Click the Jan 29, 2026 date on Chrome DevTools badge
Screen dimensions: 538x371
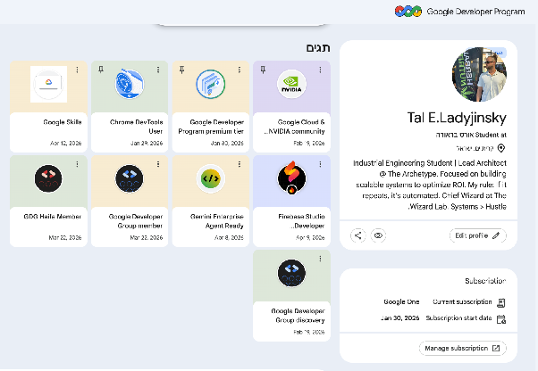click(x=147, y=143)
